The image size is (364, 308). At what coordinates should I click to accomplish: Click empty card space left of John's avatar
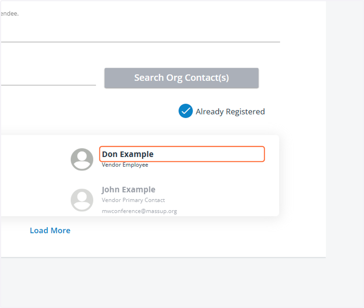pos(35,199)
